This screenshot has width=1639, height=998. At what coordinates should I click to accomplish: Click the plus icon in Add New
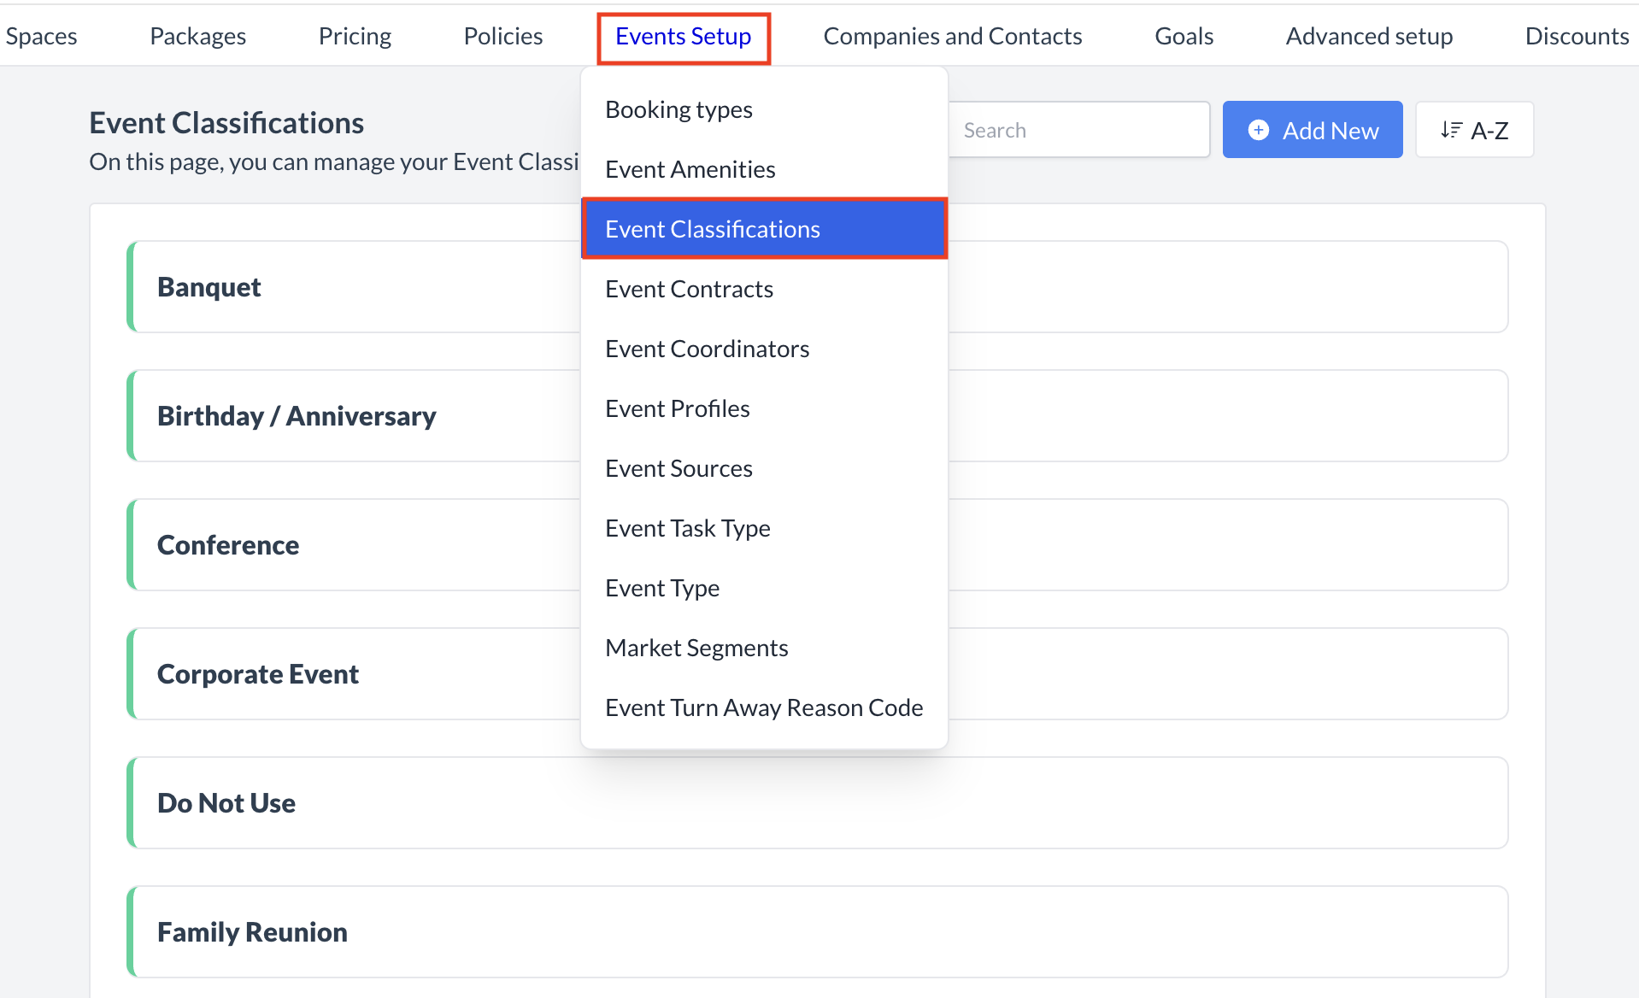(x=1258, y=130)
